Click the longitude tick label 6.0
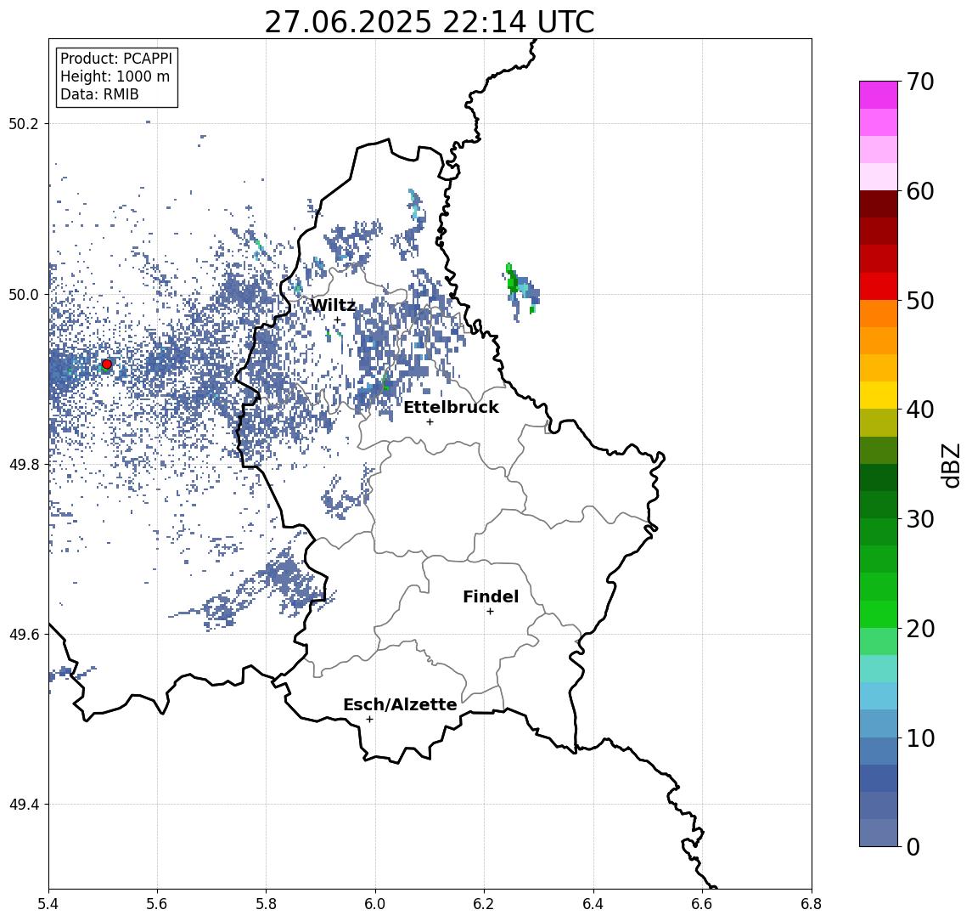 coord(376,904)
